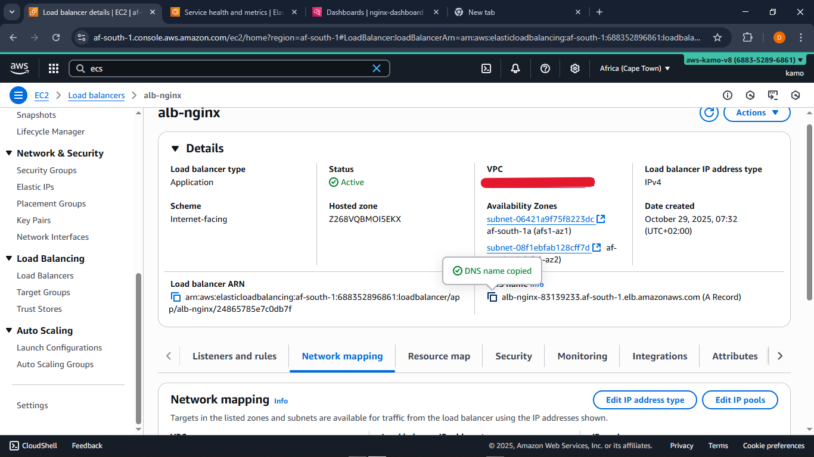Open the Actions dropdown
814x457 pixels.
click(757, 112)
